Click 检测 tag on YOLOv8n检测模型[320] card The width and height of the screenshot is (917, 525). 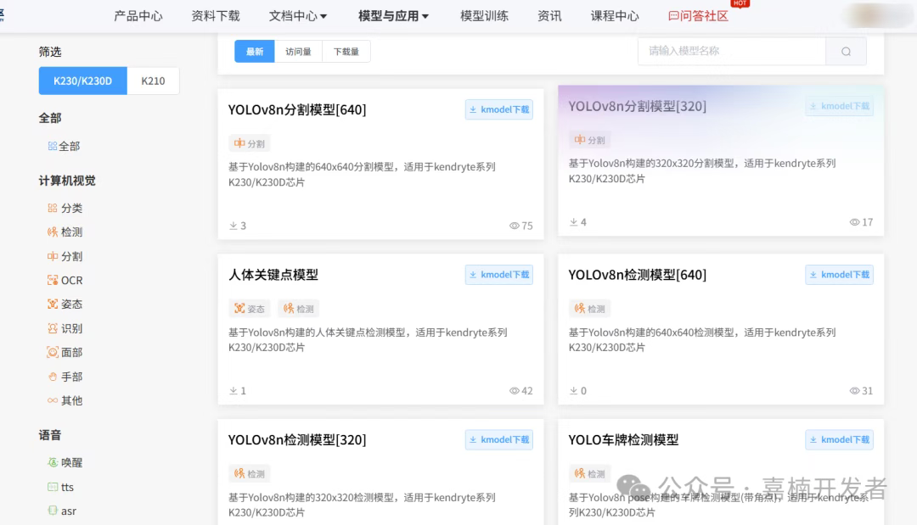point(249,473)
